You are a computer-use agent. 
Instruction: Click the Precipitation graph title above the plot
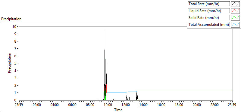point(11,19)
